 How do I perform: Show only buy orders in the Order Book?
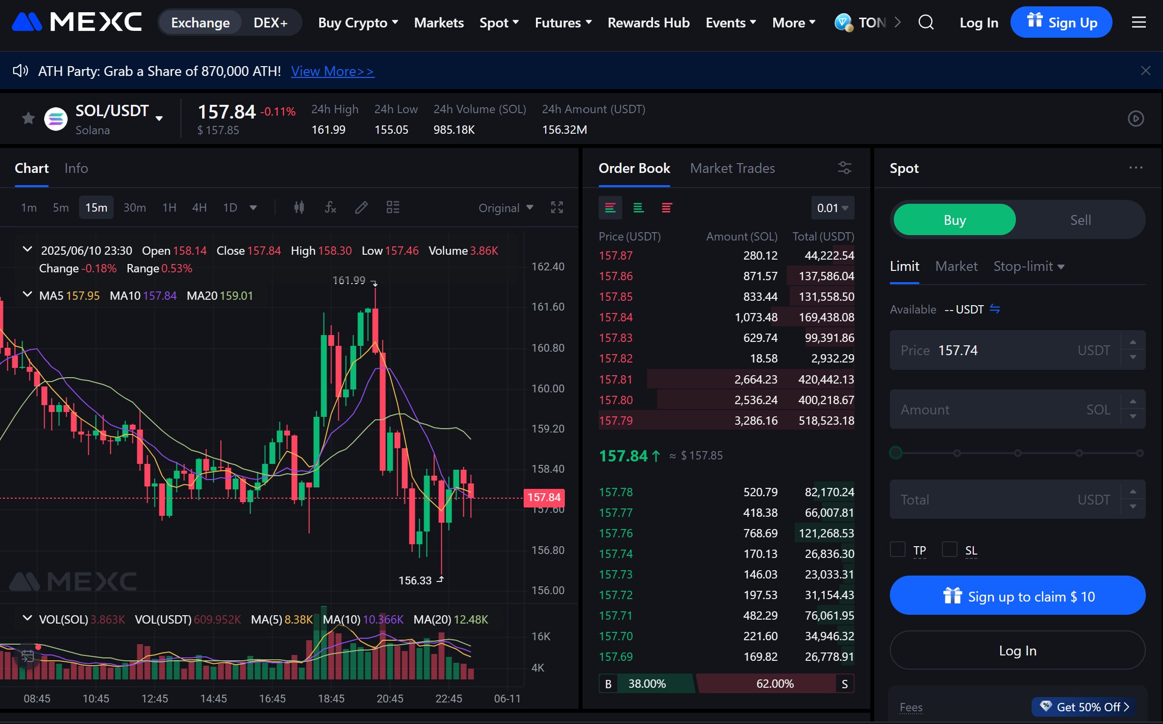pyautogui.click(x=638, y=207)
